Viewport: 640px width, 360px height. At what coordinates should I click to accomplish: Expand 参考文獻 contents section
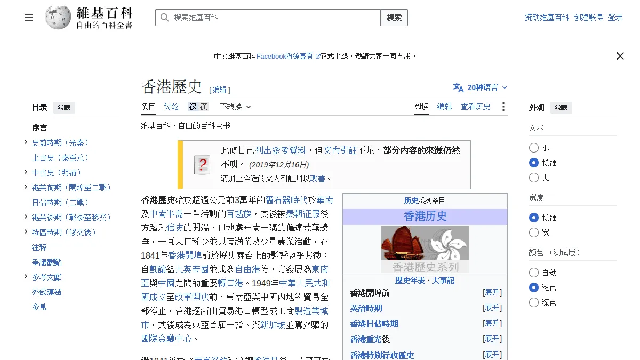[26, 276]
